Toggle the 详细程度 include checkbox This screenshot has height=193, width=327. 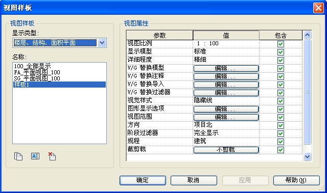(281, 60)
